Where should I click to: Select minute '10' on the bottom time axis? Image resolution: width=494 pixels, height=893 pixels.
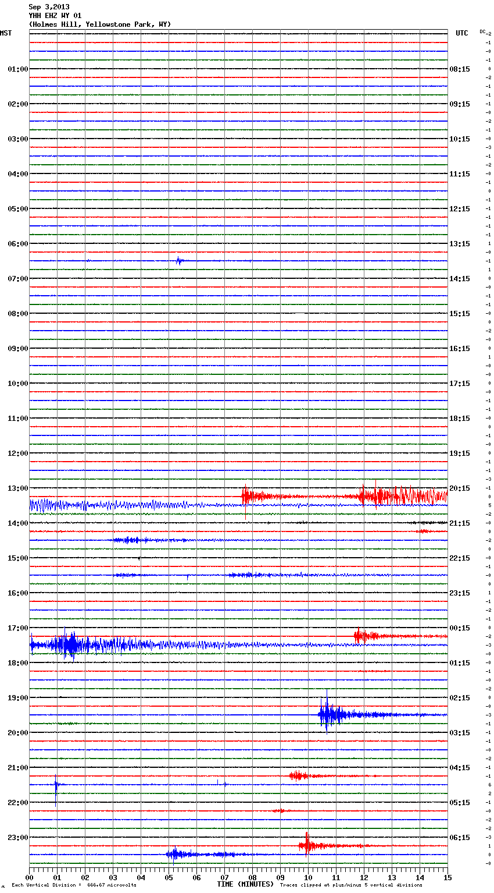coord(308,877)
